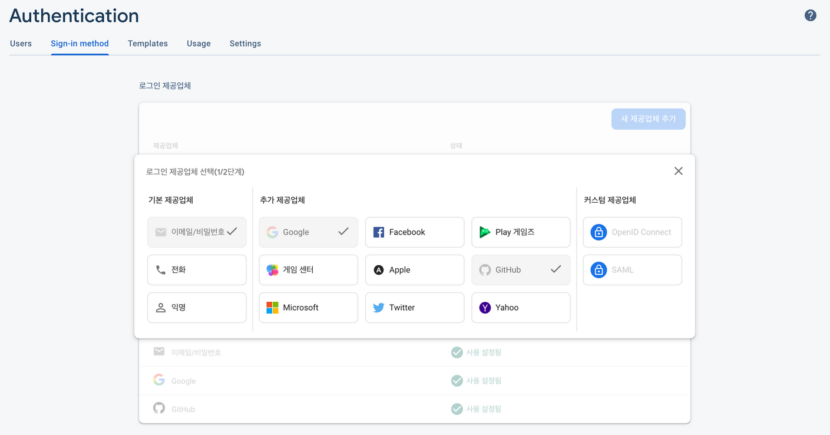
Task: Choose the Yahoo provider
Action: [x=521, y=308]
